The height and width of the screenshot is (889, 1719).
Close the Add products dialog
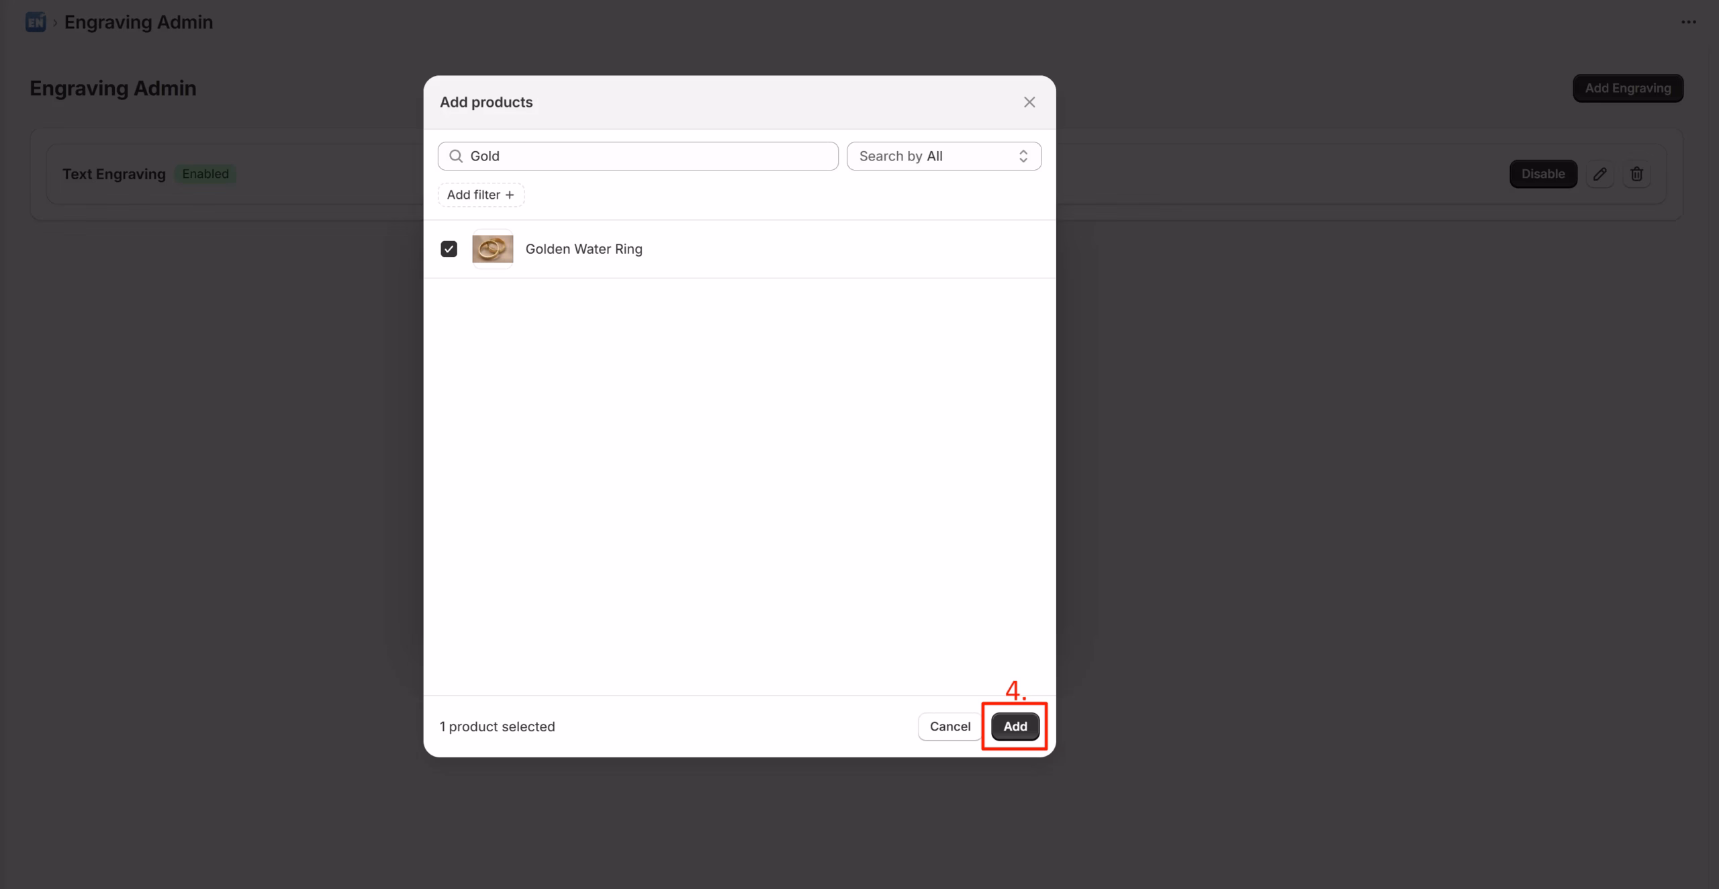[1029, 102]
